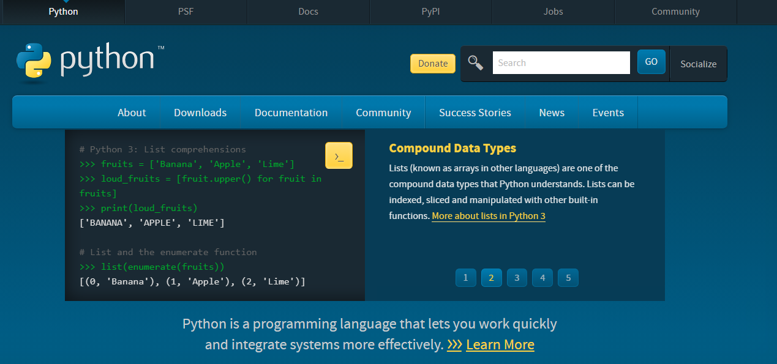Image resolution: width=777 pixels, height=364 pixels.
Task: Open the Downloads navigation menu
Action: (x=200, y=113)
